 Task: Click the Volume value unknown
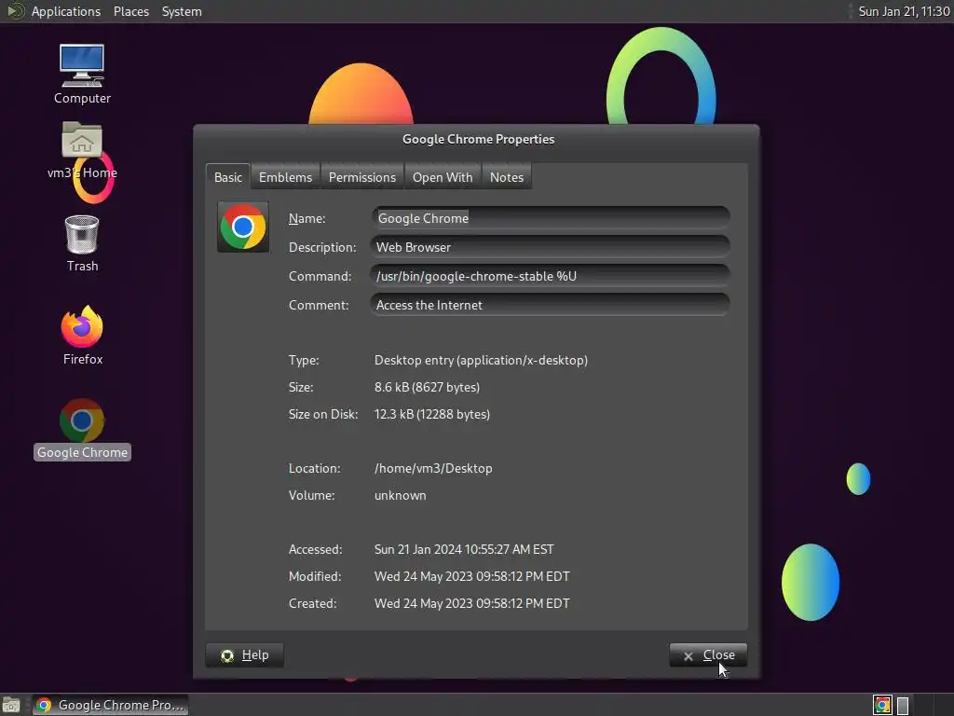(x=400, y=496)
